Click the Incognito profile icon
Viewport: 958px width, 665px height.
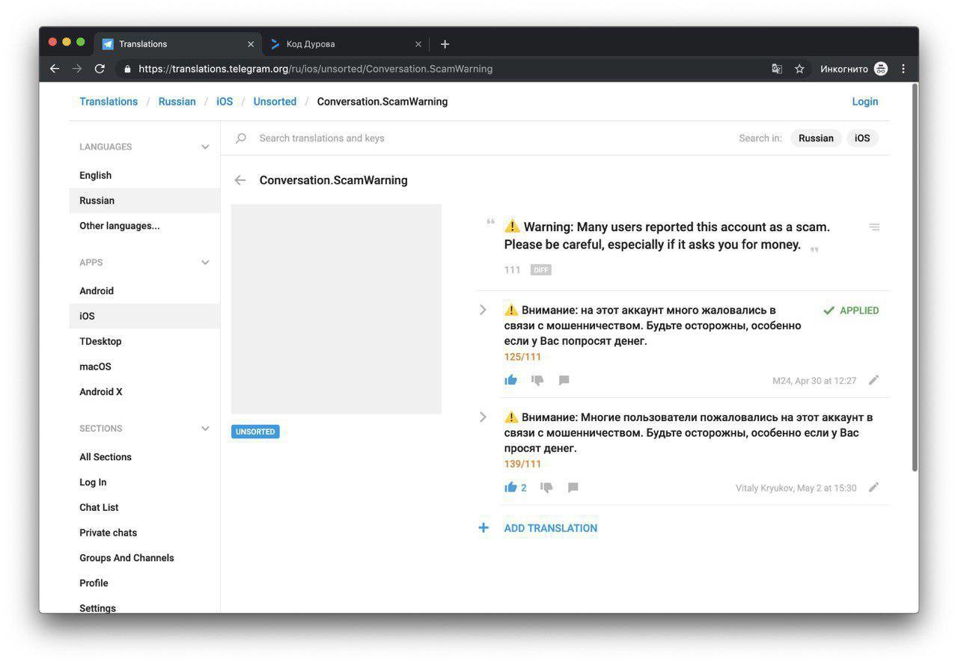pos(881,69)
